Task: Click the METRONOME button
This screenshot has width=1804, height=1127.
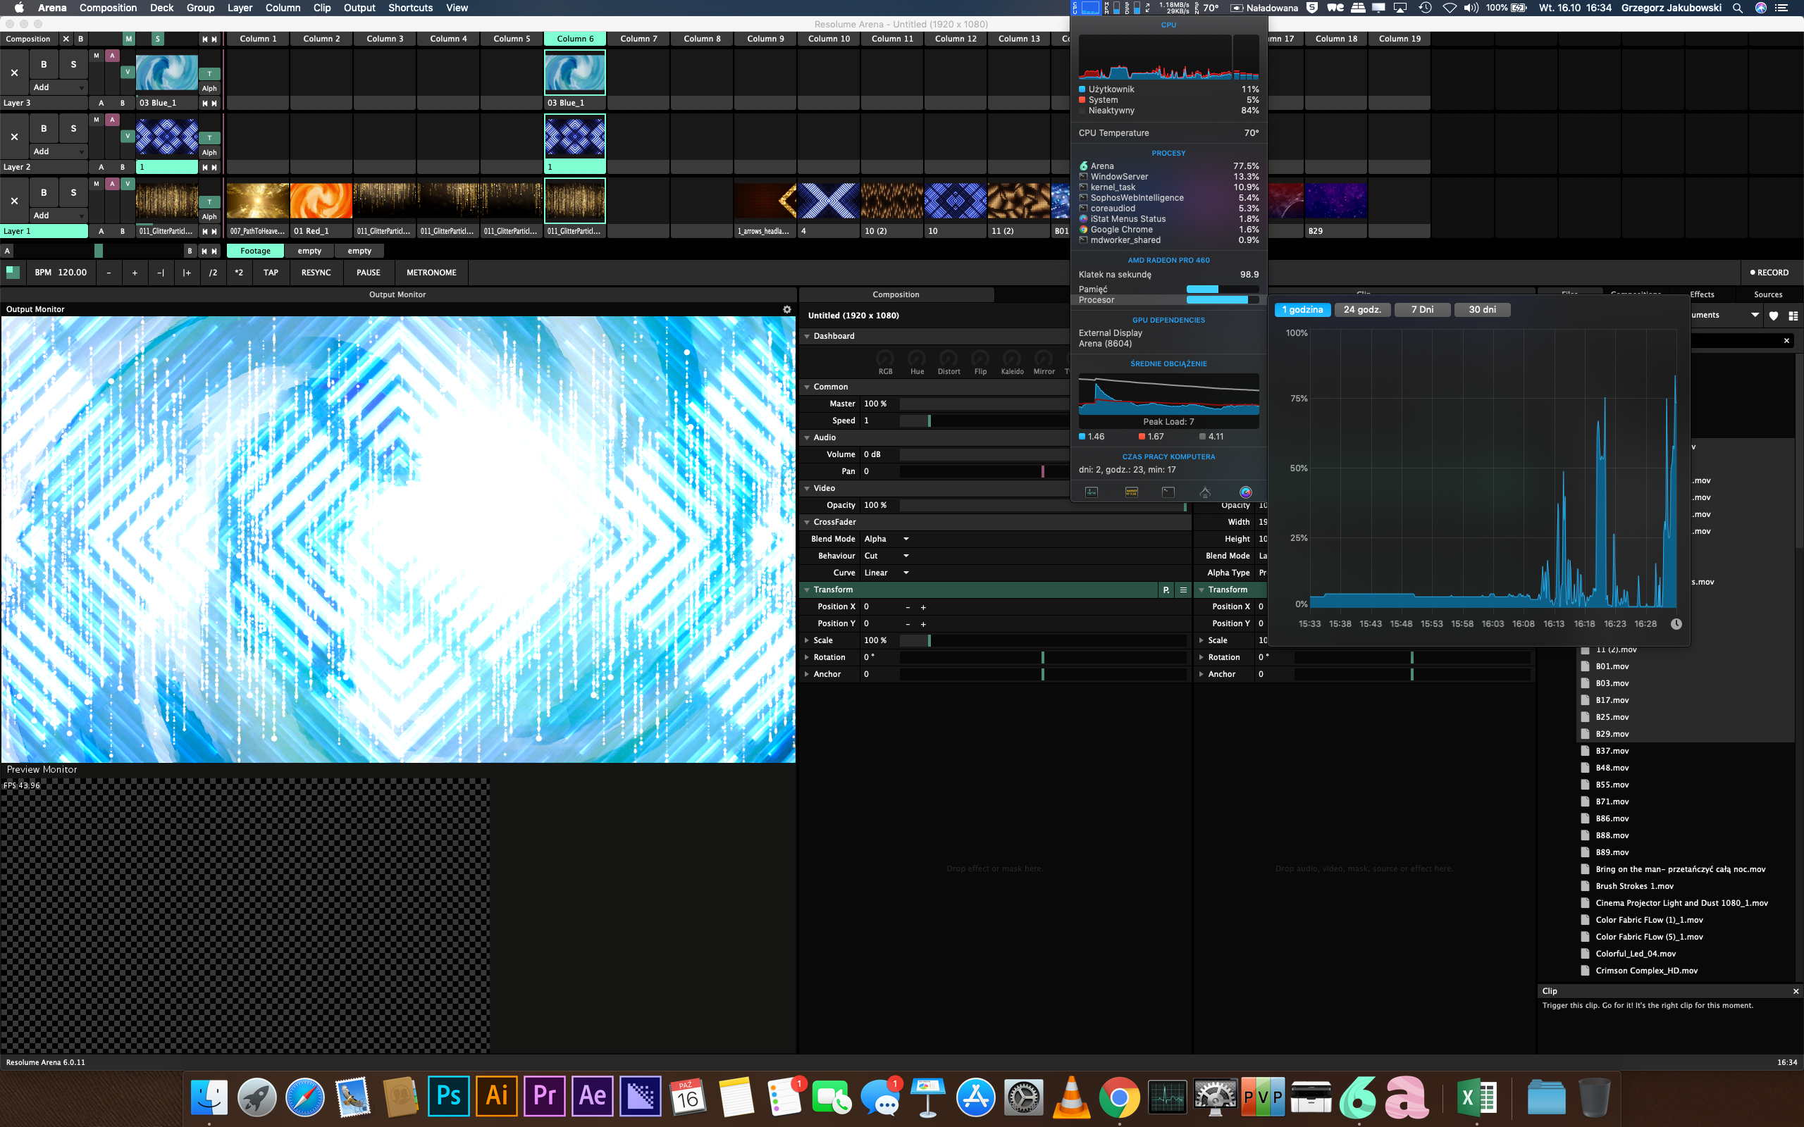Action: pos(431,273)
